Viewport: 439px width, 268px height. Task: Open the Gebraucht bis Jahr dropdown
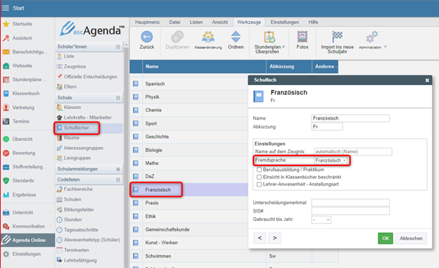coord(321,219)
